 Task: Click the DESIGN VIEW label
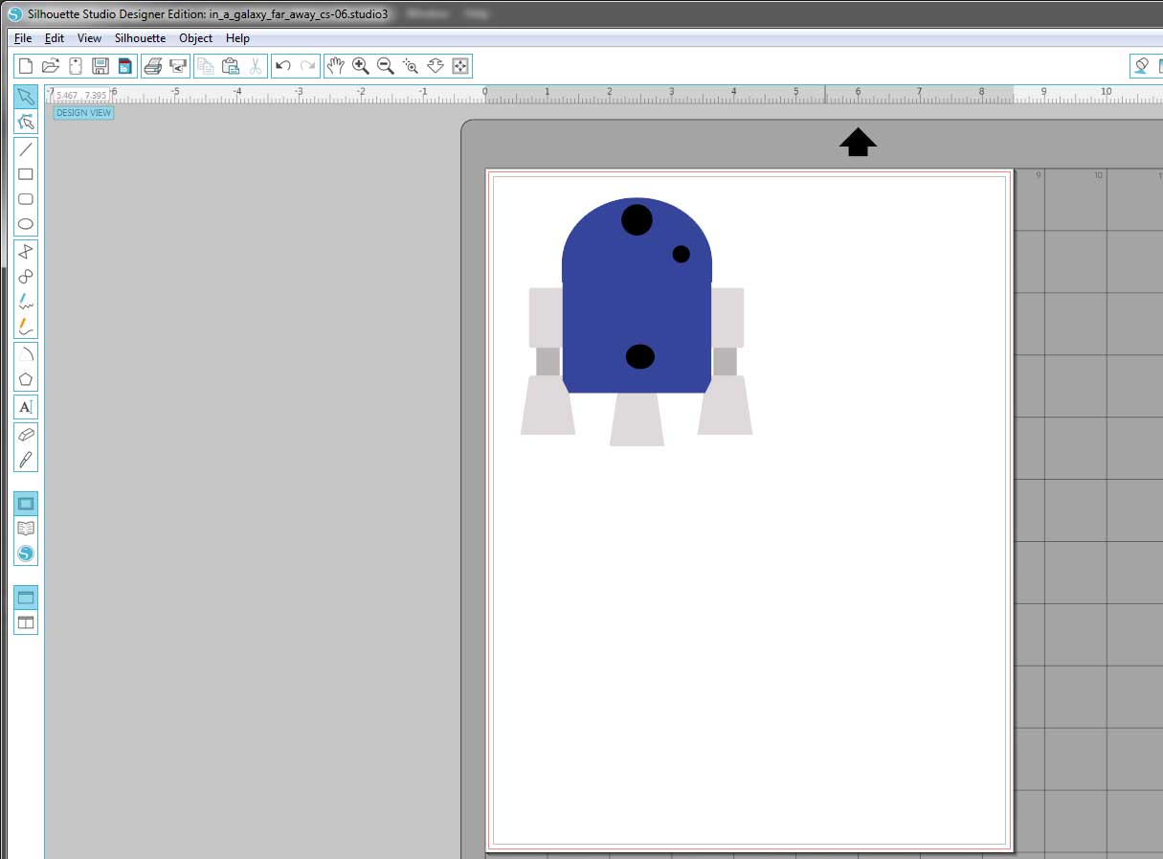click(83, 113)
